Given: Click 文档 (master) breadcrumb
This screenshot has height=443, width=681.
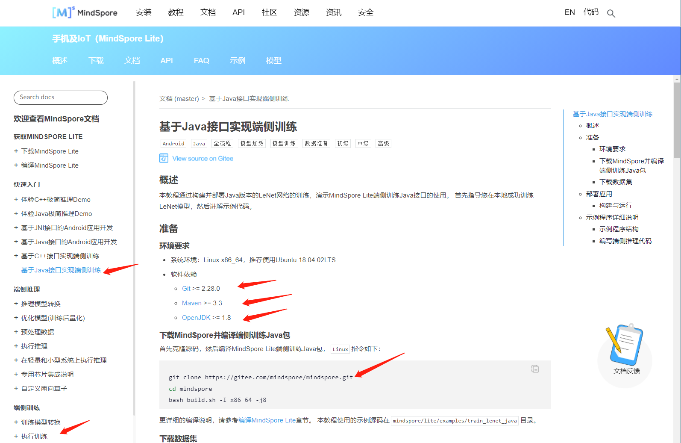Looking at the screenshot, I should coord(179,99).
